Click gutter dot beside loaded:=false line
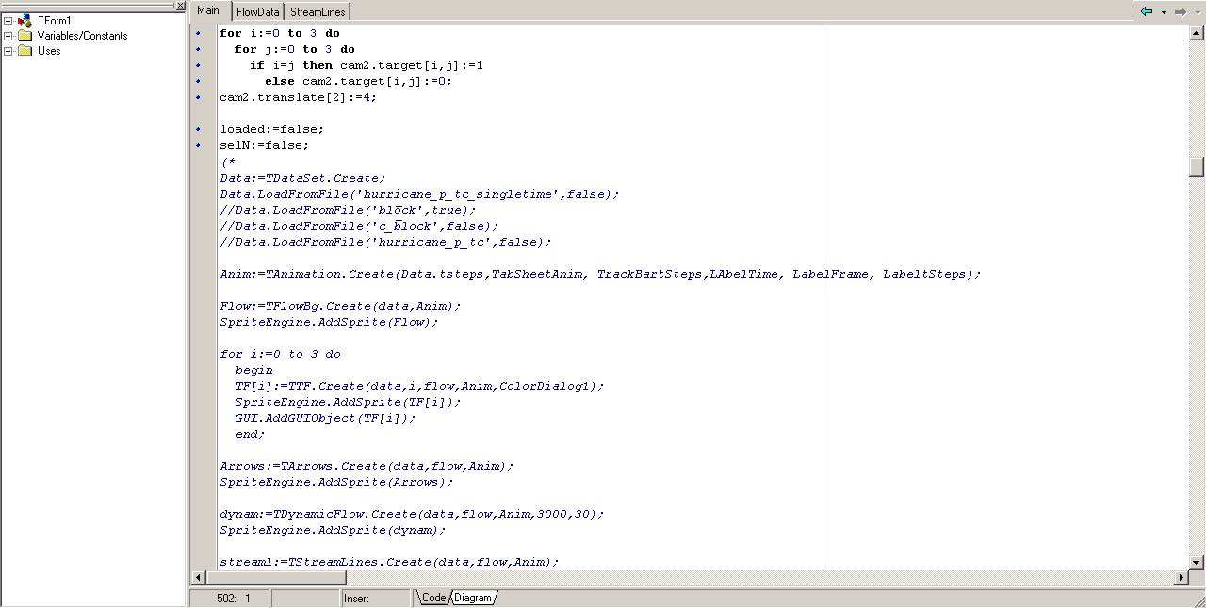The image size is (1206, 608). tap(198, 129)
